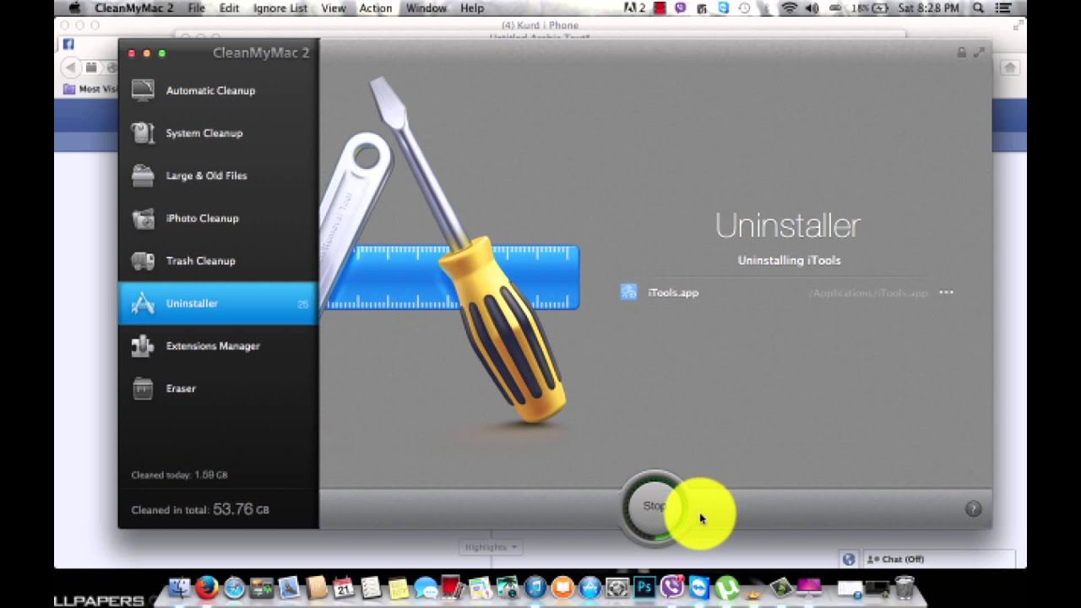Expand the Highlights dropdown in browser
Screen dimensions: 1081x608
490,547
